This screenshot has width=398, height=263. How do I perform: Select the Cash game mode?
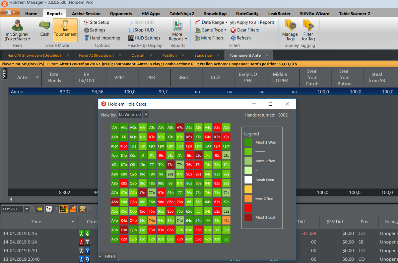44,29
